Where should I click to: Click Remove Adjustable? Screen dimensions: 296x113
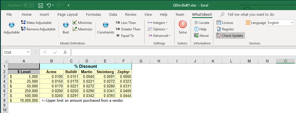tap(38, 29)
